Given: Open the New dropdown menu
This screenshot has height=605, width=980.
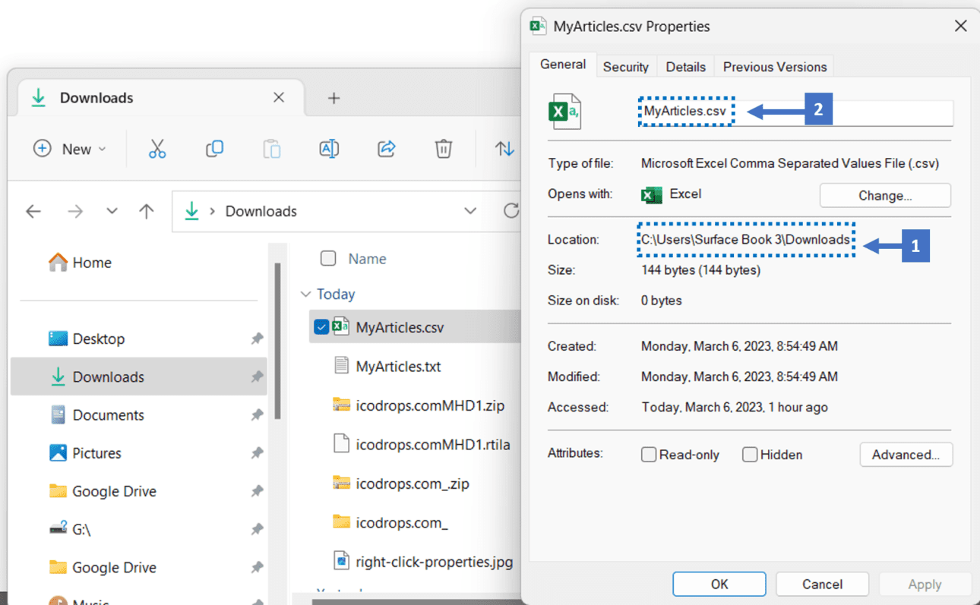Looking at the screenshot, I should (70, 149).
